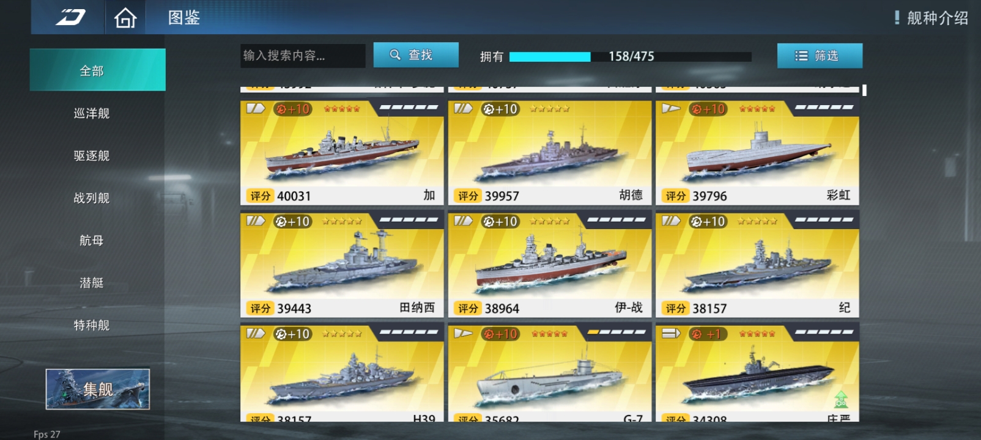Focus the search input field
The height and width of the screenshot is (440, 981).
point(303,56)
